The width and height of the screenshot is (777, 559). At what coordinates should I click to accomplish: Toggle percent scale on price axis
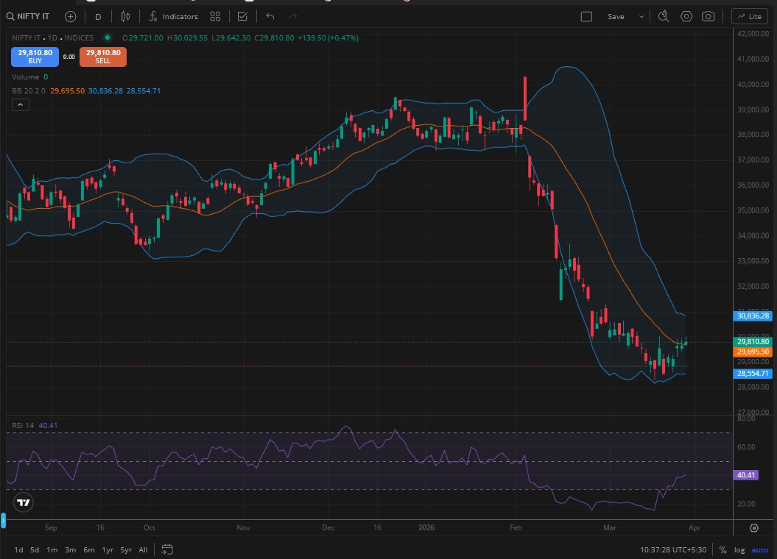(722, 549)
